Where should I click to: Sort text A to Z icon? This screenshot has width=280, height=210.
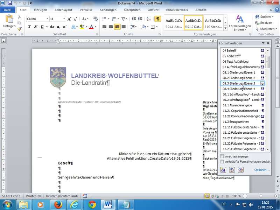coord(148,19)
